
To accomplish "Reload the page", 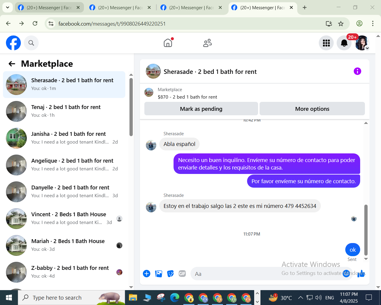I will 35,24.
